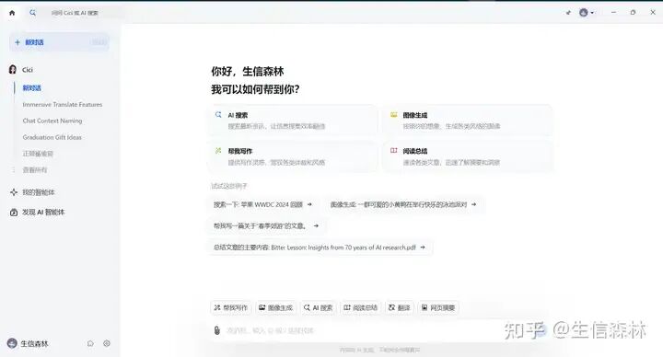663x357 pixels.
Task: Click the pin window icon at top right
Action: [568, 13]
